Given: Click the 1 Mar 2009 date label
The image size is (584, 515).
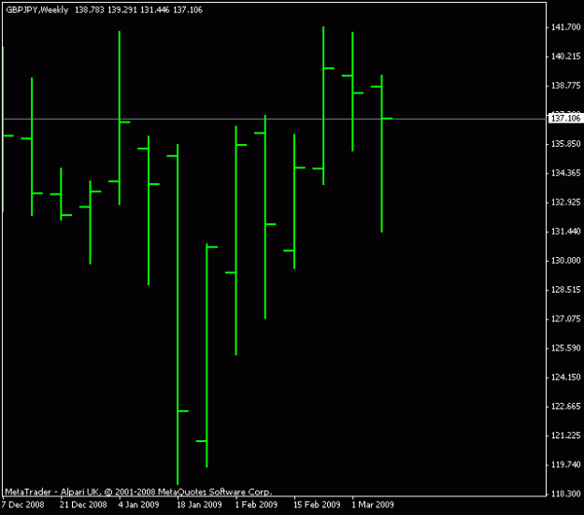Looking at the screenshot, I should (373, 505).
